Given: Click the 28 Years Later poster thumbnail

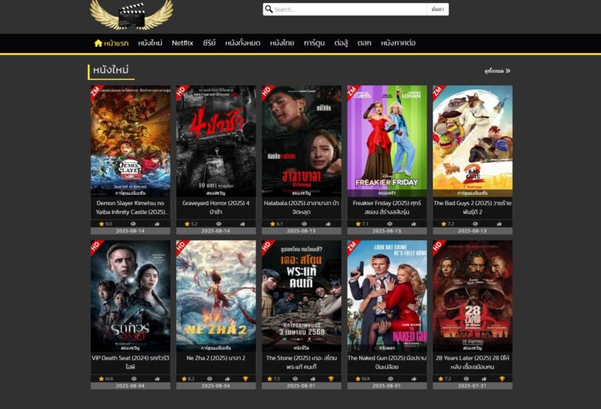Looking at the screenshot, I should click(x=472, y=296).
